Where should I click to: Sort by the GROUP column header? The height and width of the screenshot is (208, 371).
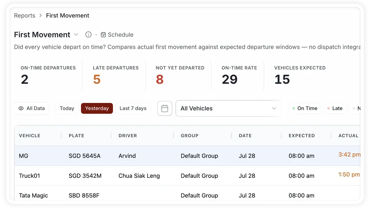click(190, 136)
